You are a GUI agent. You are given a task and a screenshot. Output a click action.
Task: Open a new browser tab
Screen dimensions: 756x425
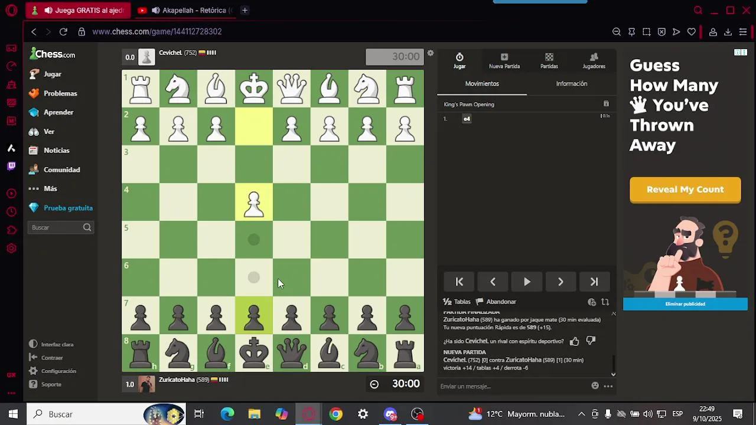pos(245,10)
